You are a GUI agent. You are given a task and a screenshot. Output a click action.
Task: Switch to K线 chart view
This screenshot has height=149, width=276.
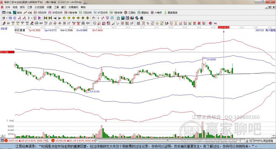(28, 13)
